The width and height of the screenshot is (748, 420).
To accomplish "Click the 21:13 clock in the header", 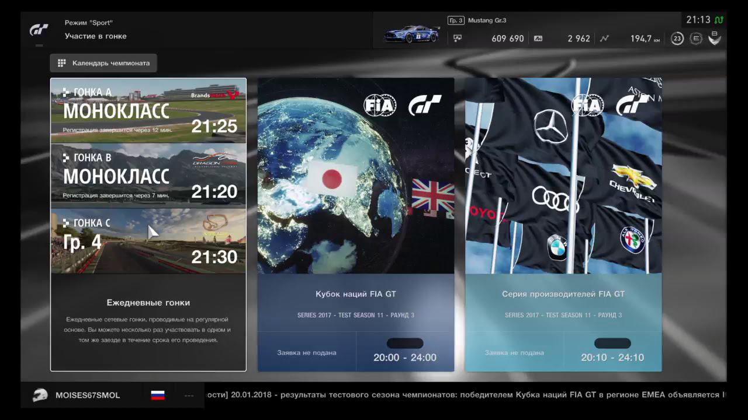I will coord(698,20).
